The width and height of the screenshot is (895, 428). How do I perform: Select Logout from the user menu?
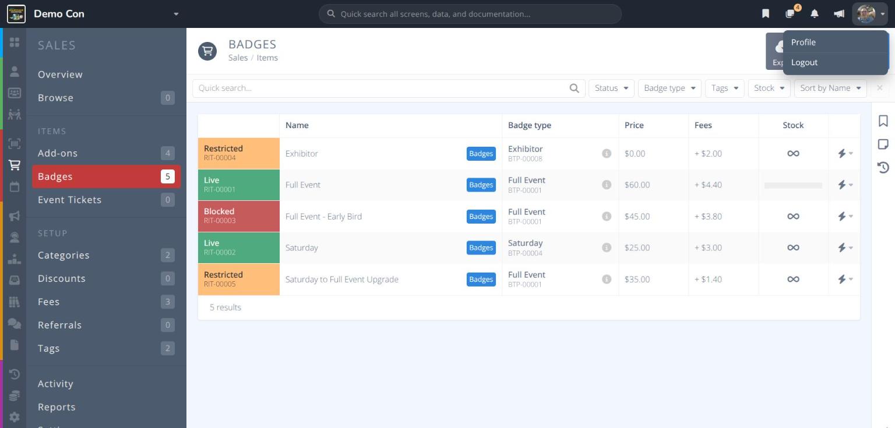(x=835, y=62)
